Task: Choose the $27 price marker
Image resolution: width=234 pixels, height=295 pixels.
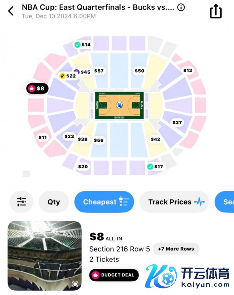Action: tap(177, 123)
